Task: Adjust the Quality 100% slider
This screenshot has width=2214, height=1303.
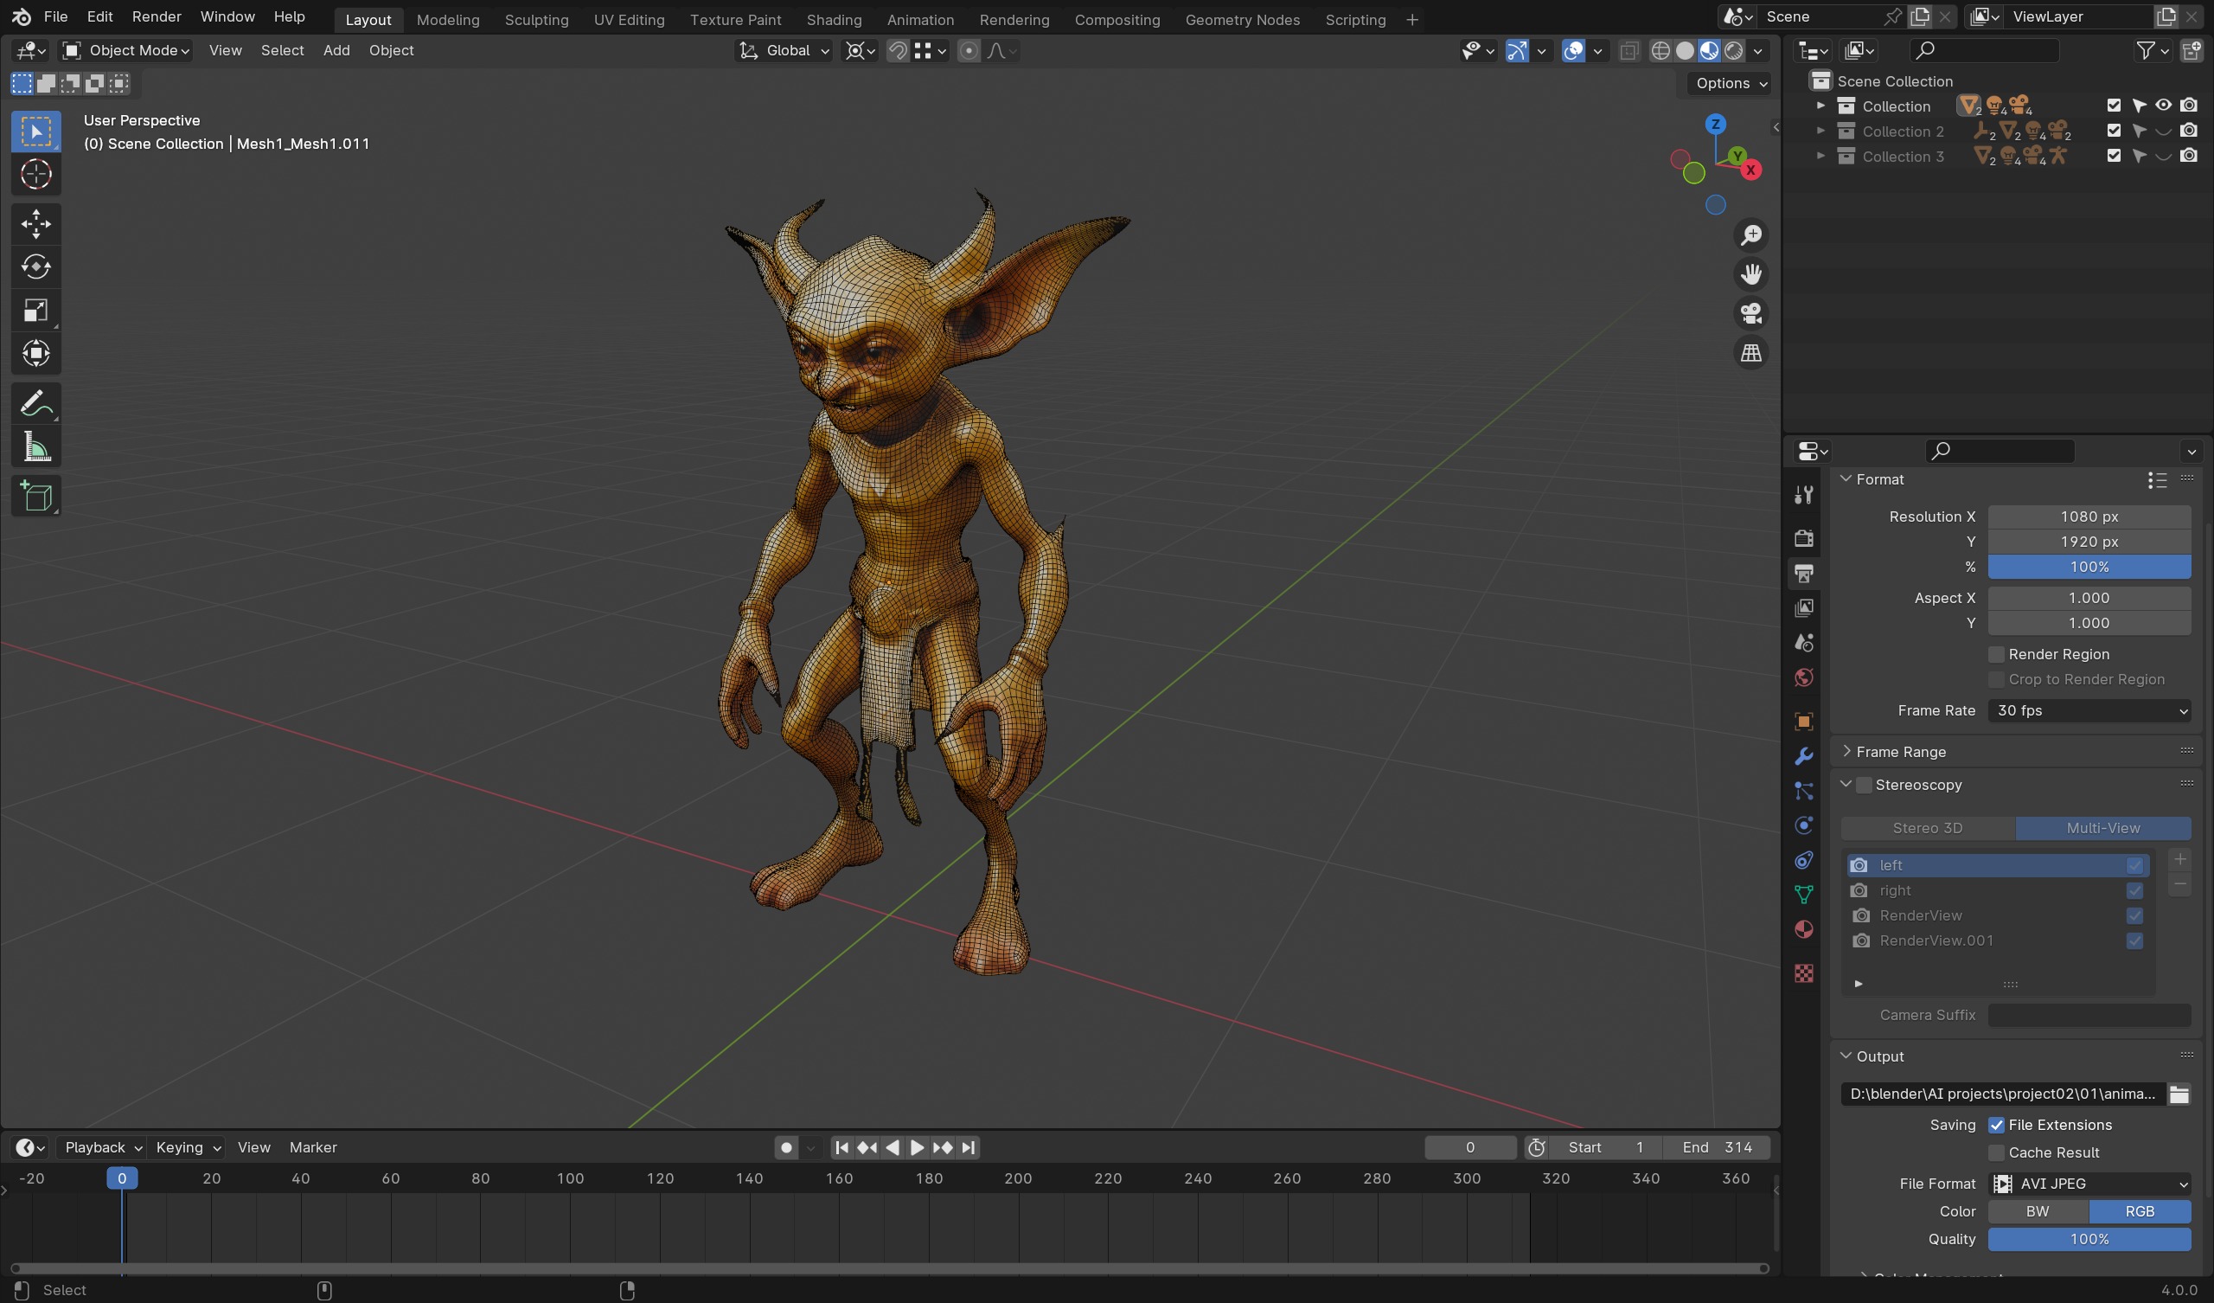Action: coord(2089,1239)
